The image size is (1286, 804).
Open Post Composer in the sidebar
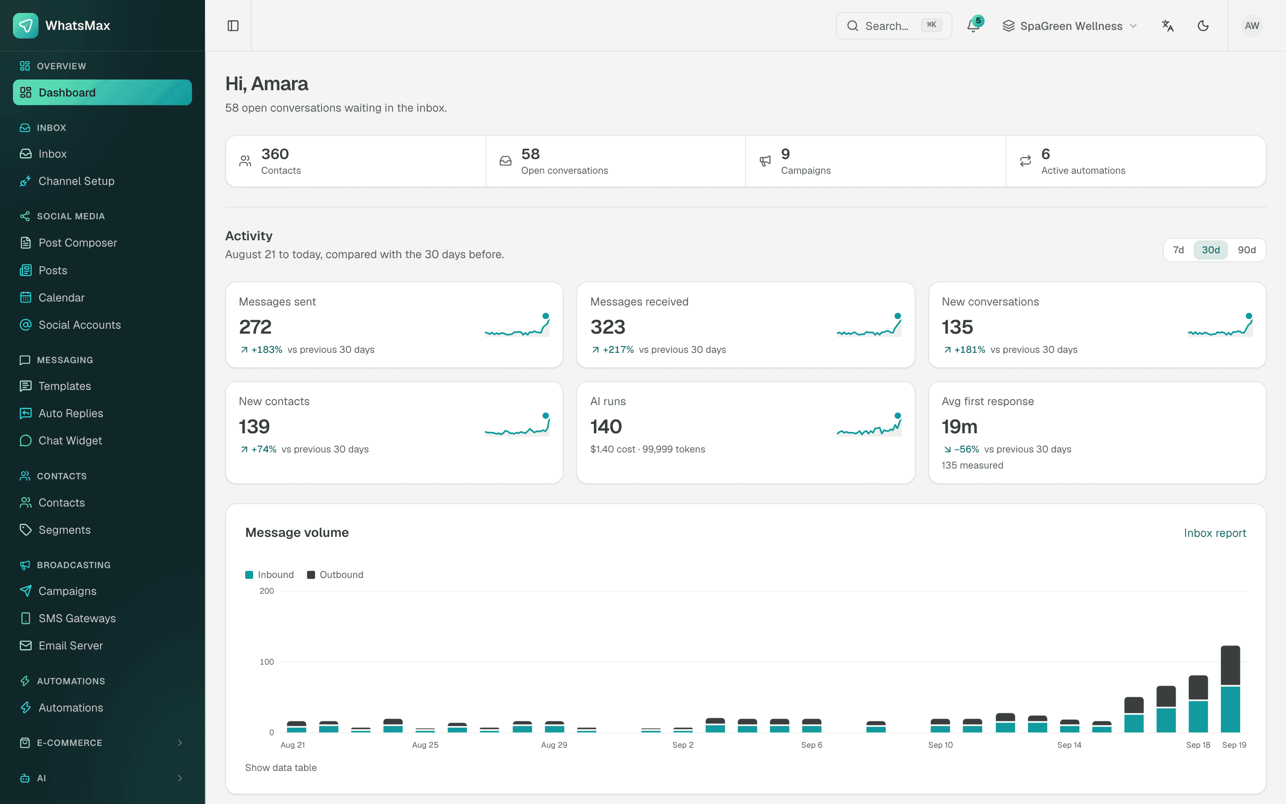pyautogui.click(x=102, y=243)
